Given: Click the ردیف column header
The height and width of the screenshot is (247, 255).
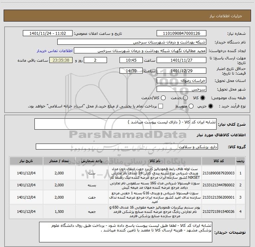Looking at the screenshot, I should [240, 161].
